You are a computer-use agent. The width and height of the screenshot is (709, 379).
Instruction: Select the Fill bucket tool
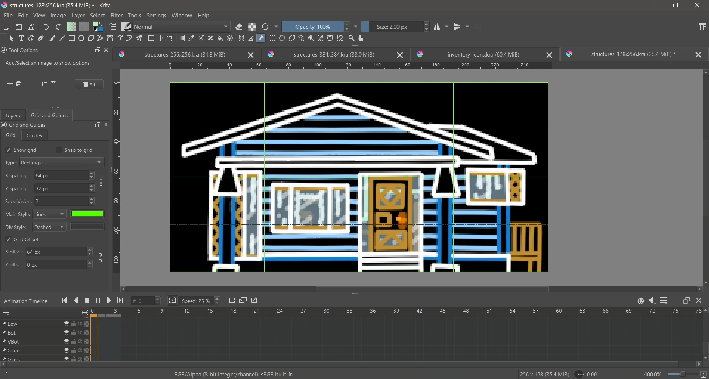pyautogui.click(x=220, y=38)
